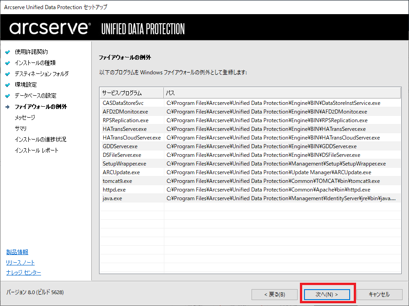Viewport: 409px width, 306px height.
Task: Select the ファイアウォールの例外 step in sidebar
Action: pyautogui.click(x=41, y=107)
